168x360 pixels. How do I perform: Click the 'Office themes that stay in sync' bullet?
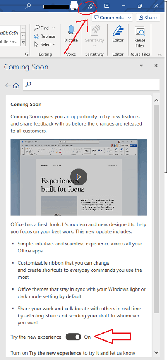tap(82, 293)
